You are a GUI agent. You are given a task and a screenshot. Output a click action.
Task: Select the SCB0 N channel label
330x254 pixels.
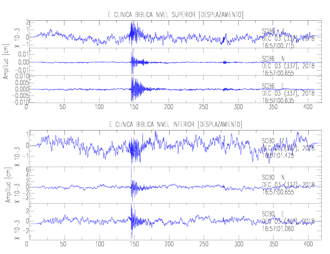point(273,177)
